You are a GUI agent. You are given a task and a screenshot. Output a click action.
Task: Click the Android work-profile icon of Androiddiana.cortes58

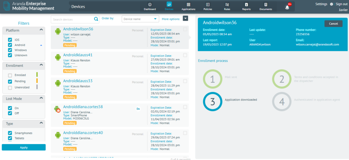tap(57, 109)
